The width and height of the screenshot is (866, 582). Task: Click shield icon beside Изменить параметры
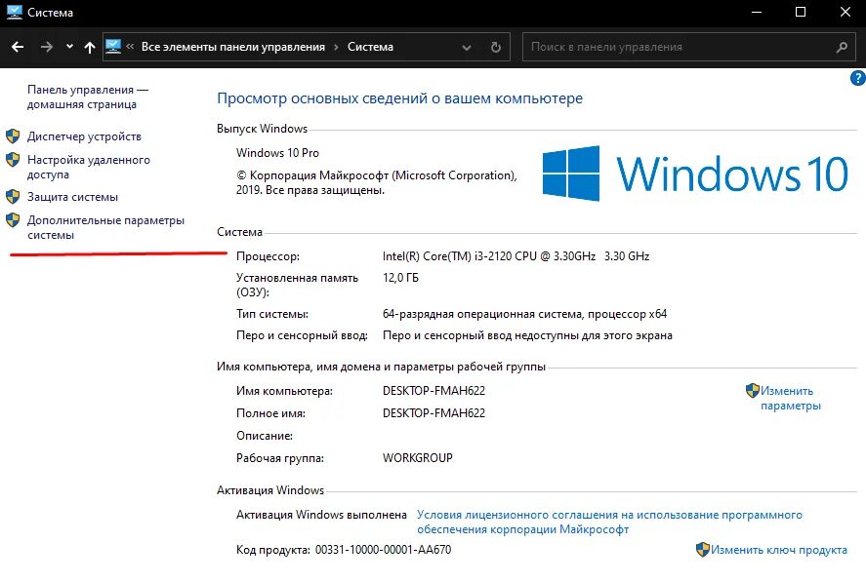[x=752, y=391]
